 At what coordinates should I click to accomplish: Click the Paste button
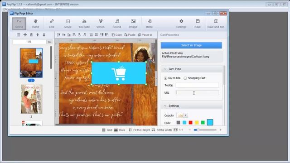130,35
